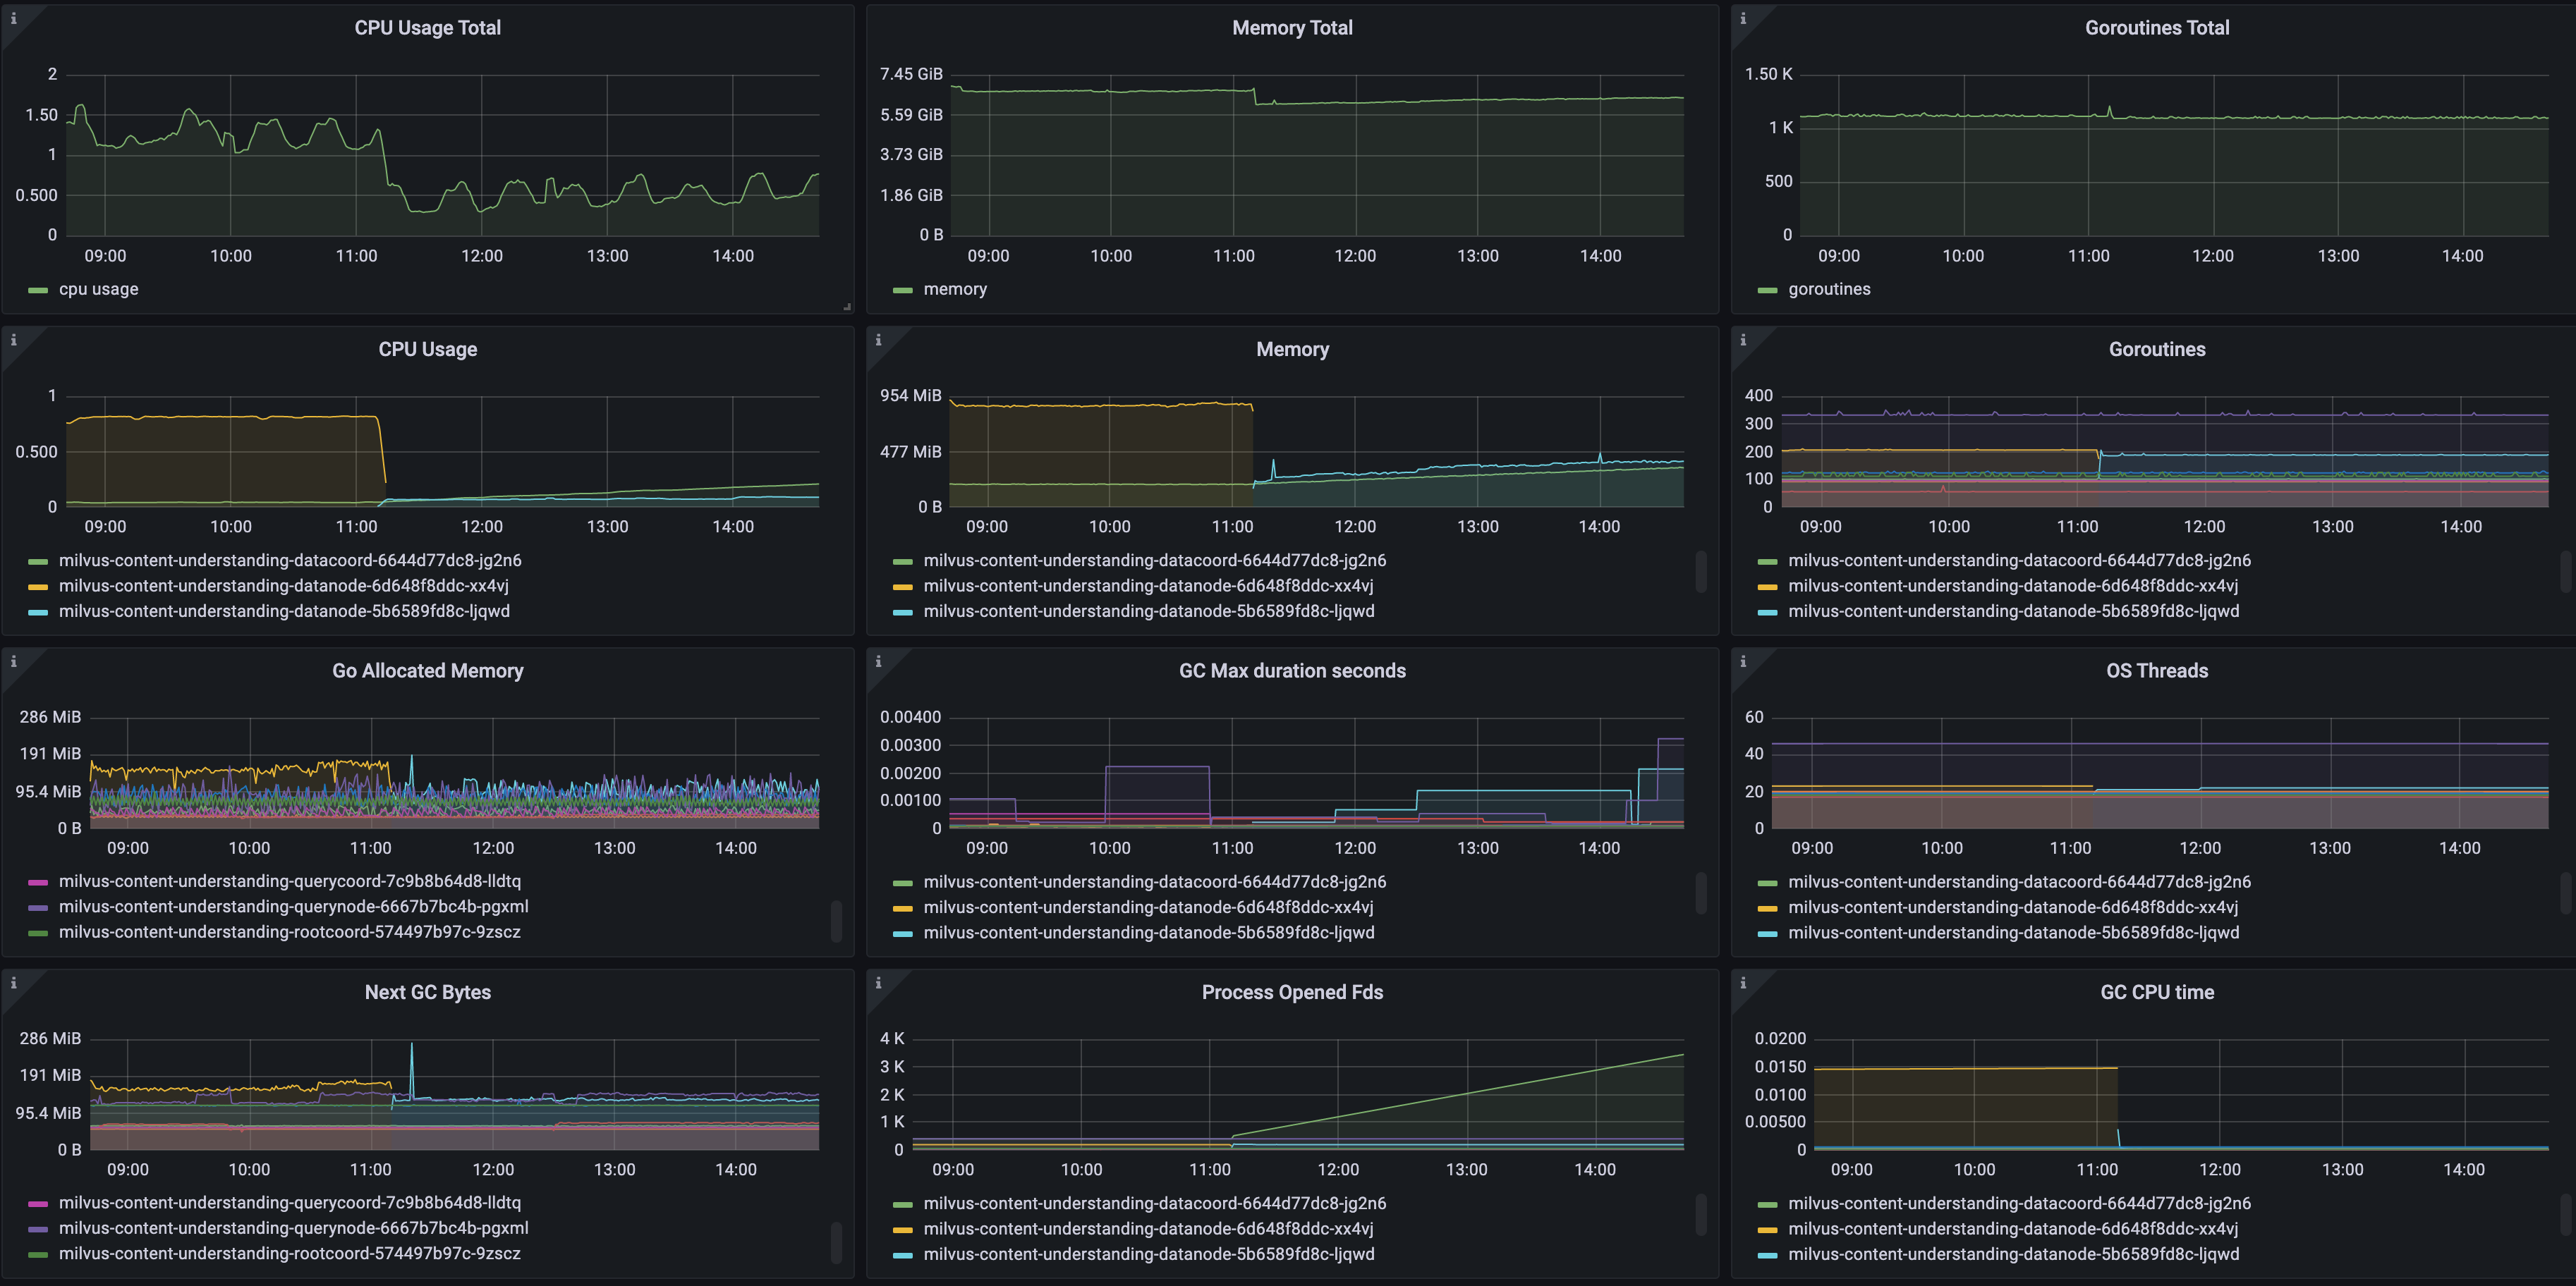Toggle datanode-6d648f8ddc-xx4vj series in the Memory panel

(1148, 586)
